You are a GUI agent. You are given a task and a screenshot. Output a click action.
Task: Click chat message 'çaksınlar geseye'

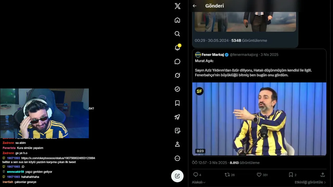[x=25, y=182]
